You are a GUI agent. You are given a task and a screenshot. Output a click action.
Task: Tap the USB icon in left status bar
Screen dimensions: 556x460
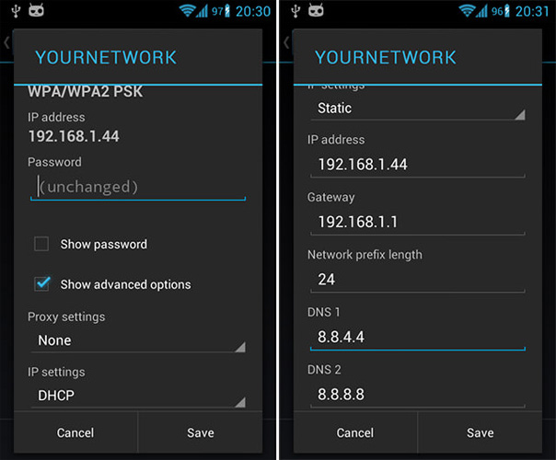(16, 11)
